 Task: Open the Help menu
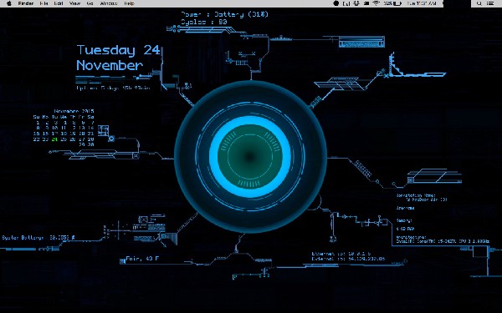129,3
